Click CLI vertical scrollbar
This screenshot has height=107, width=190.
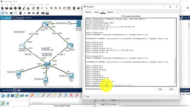click(x=175, y=71)
